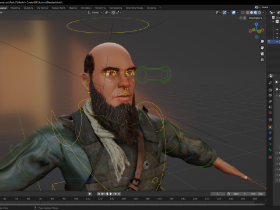Open the outliner display mode dropdown
This screenshot has height=210, width=280.
272,13
